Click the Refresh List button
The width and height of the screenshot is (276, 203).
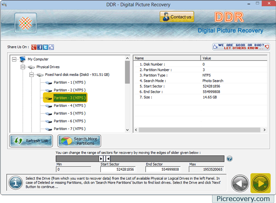coord(31,141)
